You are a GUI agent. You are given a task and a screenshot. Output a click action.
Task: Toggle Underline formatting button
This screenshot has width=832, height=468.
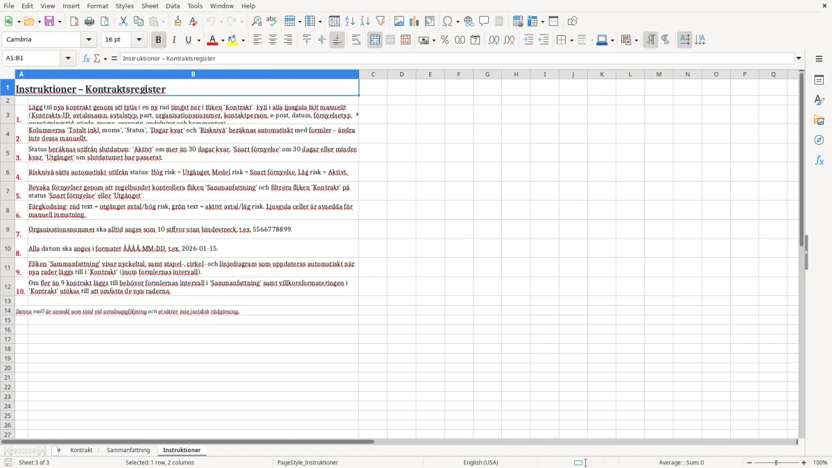click(x=188, y=40)
